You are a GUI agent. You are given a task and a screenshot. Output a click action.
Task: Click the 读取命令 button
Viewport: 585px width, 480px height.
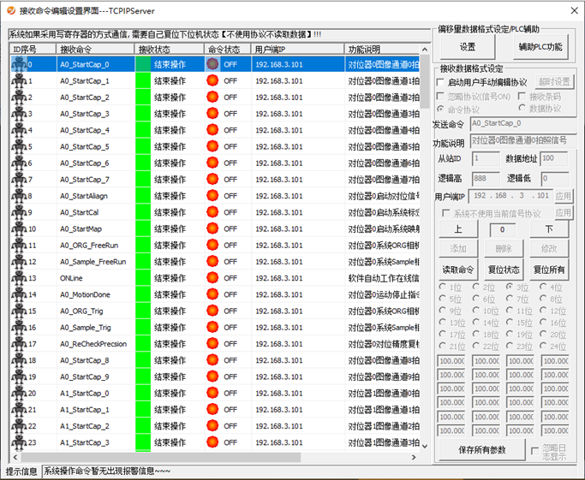[x=458, y=269]
